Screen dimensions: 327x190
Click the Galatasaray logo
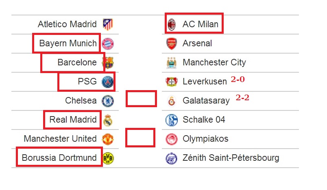172,101
